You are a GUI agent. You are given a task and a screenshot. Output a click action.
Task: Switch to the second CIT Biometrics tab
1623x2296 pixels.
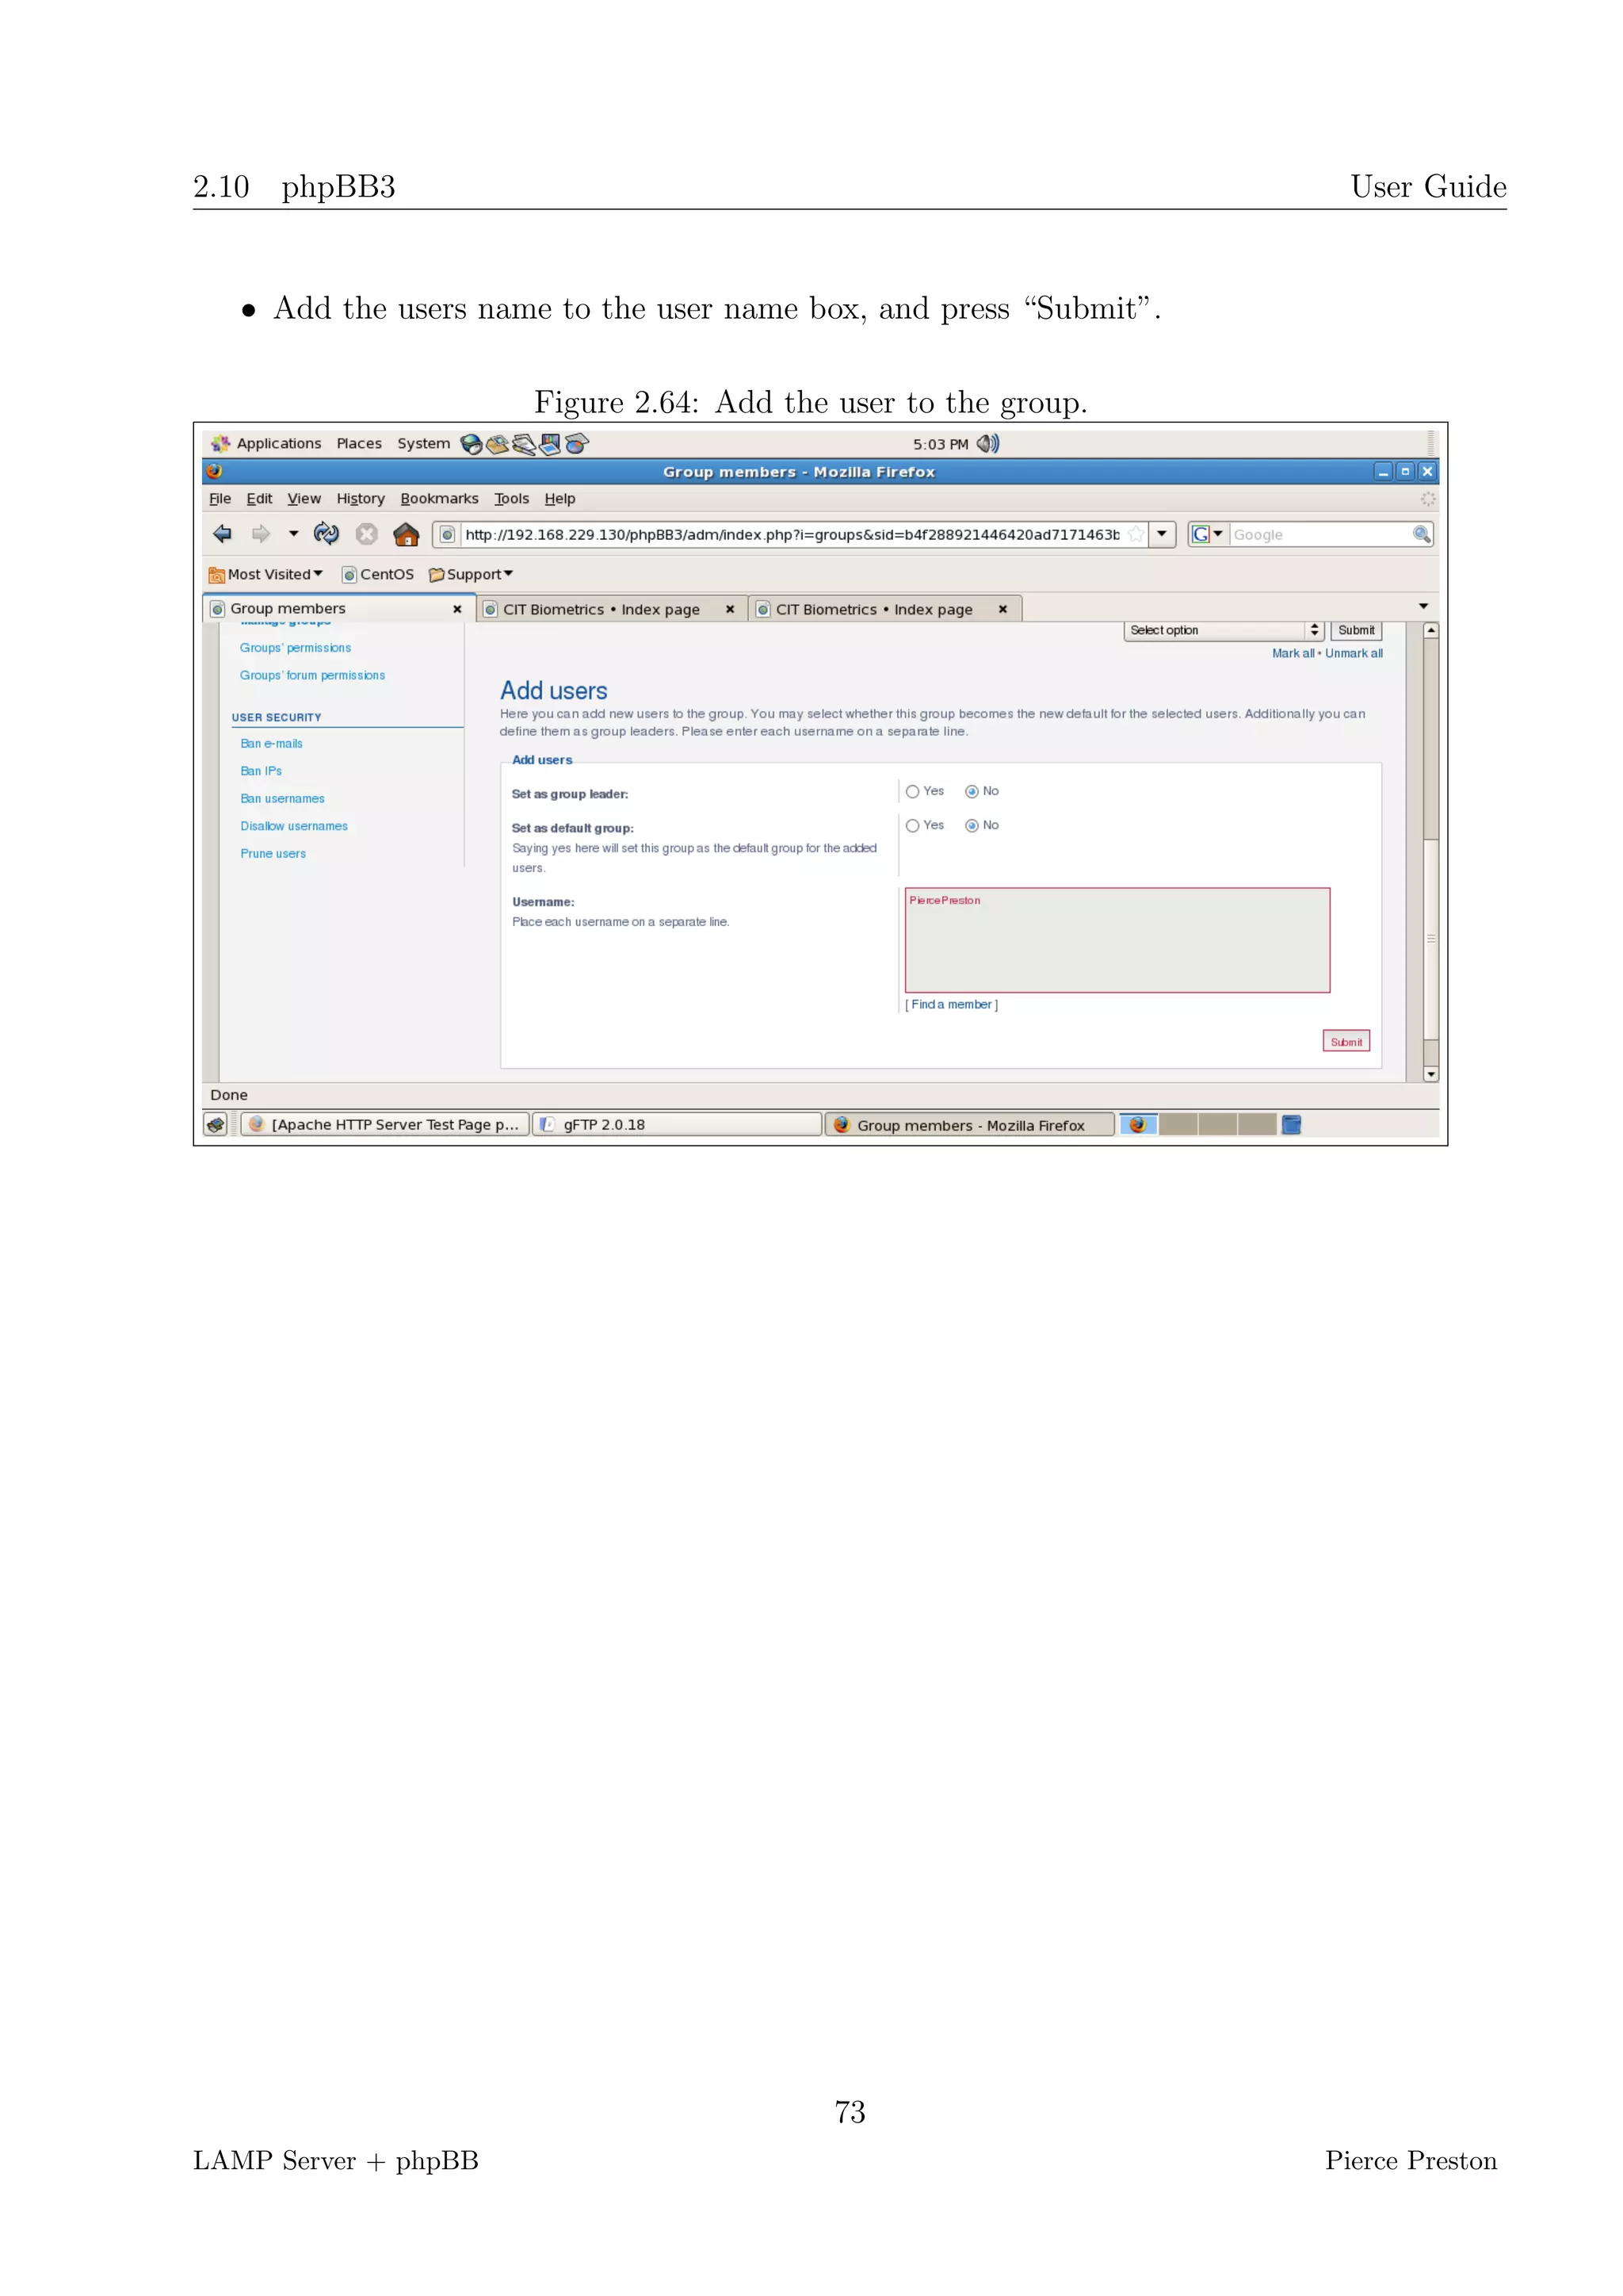[884, 609]
